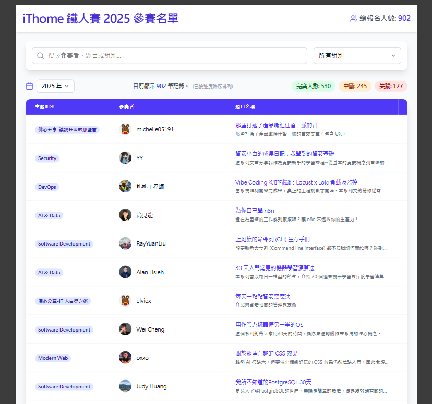432x404 pixels.
Task: Click the people icon next to 總報名人數
Action: point(354,18)
